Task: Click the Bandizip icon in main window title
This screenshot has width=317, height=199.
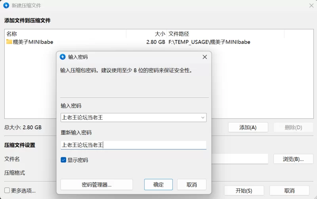Action: click(x=6, y=6)
